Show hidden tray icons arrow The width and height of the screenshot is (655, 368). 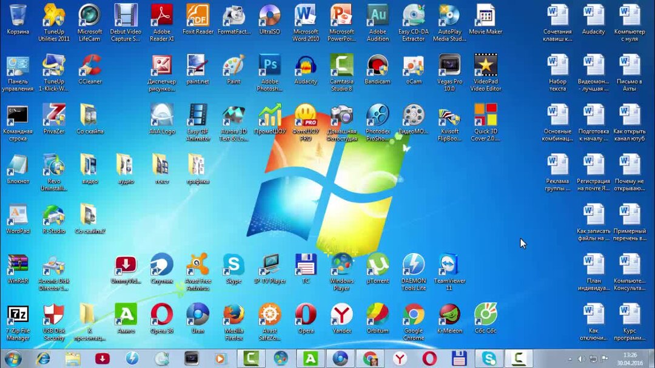point(569,359)
